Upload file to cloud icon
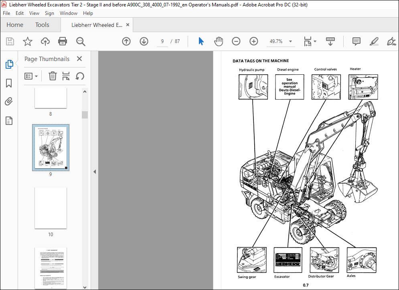 pos(45,41)
